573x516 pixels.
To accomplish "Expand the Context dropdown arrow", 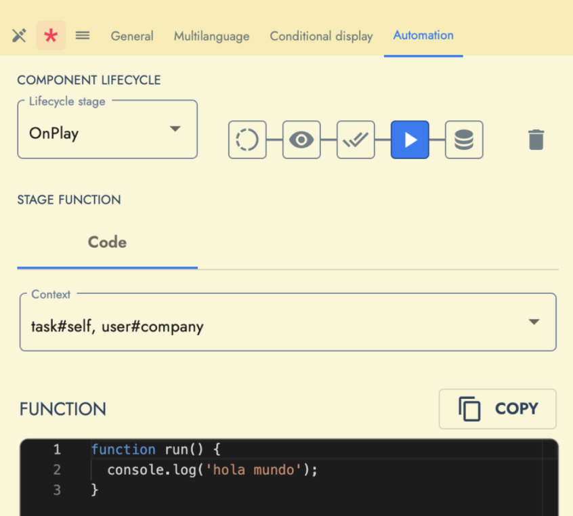I will pyautogui.click(x=535, y=322).
